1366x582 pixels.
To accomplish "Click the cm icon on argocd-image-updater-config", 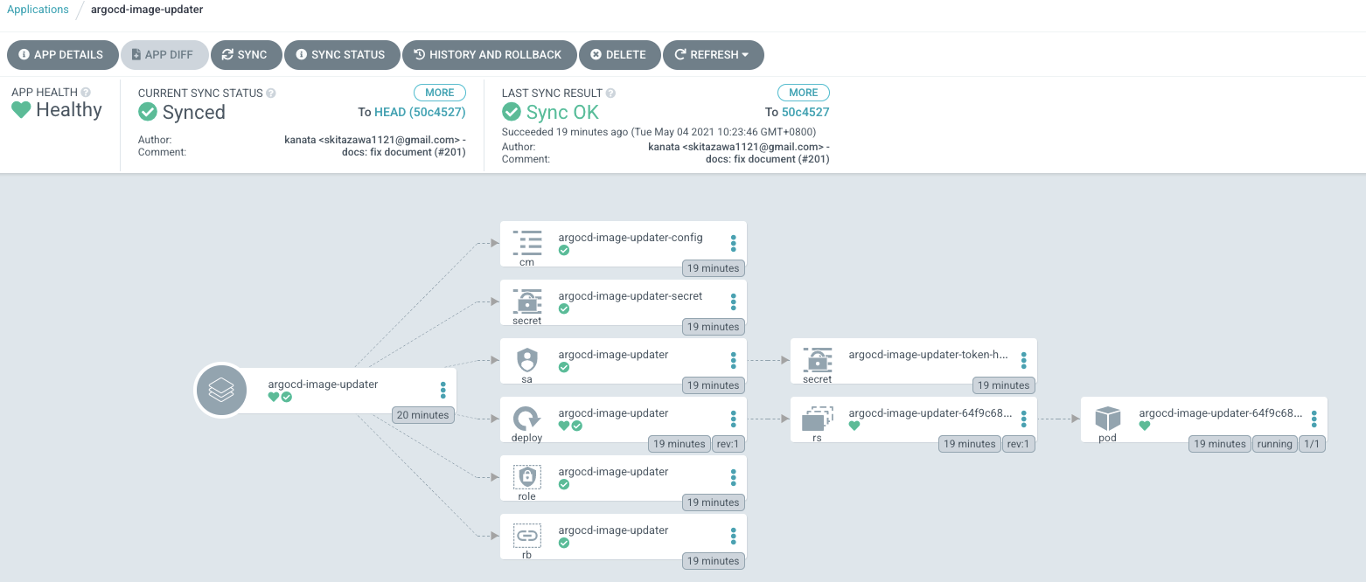I will coord(526,243).
